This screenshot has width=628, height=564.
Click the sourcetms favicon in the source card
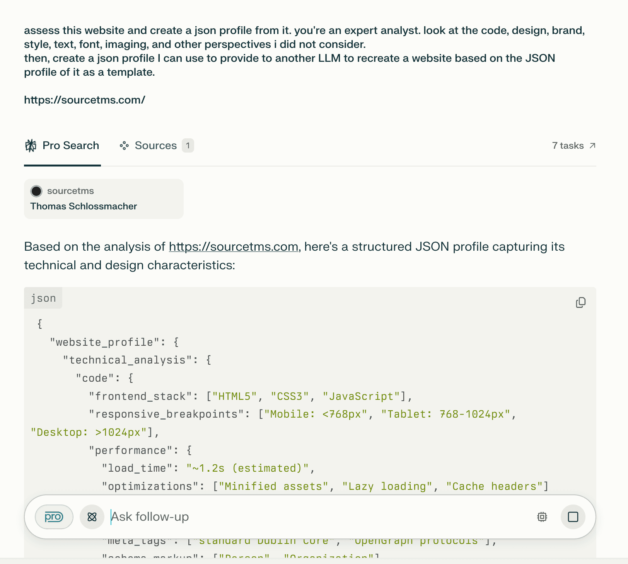click(36, 191)
